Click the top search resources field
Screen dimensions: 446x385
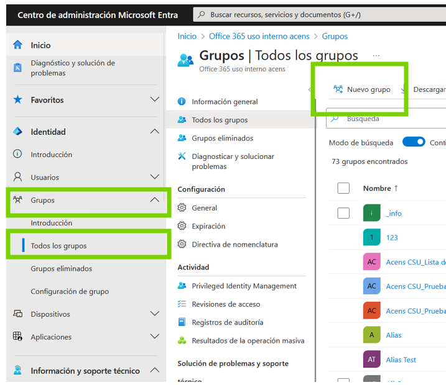320,14
